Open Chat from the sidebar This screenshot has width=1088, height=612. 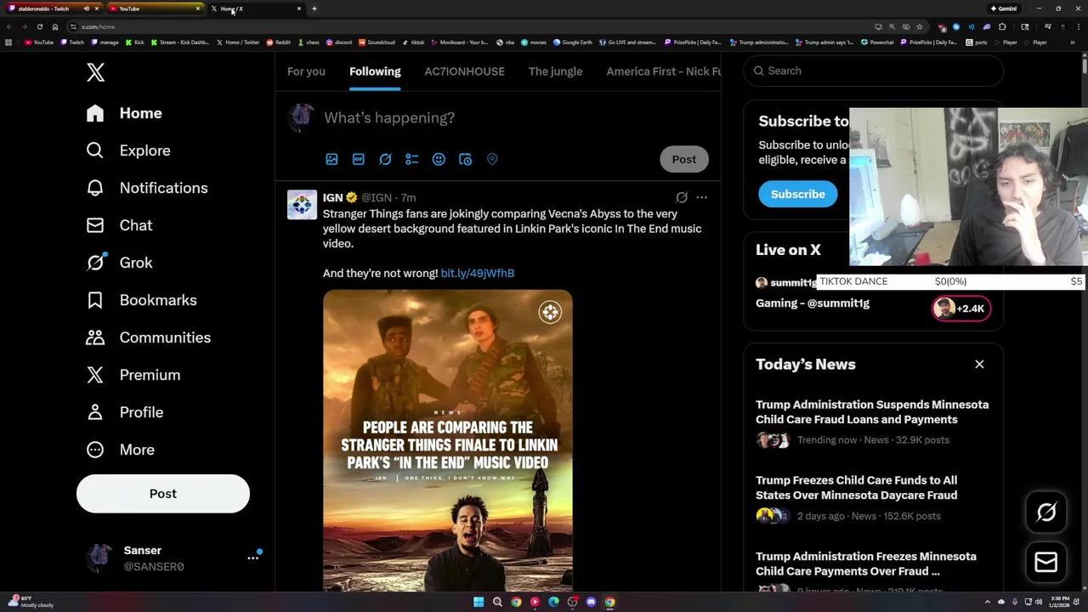tap(119, 225)
